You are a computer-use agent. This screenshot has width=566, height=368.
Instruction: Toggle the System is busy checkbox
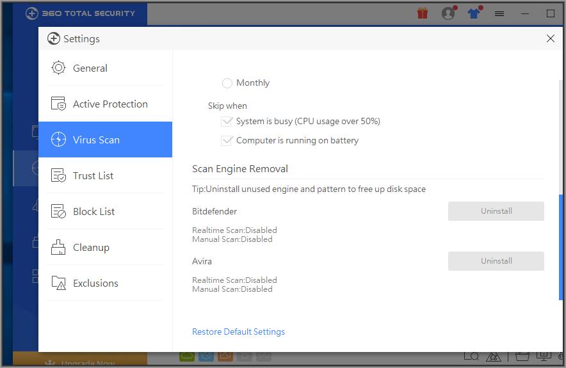227,121
